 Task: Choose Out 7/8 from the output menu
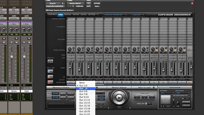point(86,94)
